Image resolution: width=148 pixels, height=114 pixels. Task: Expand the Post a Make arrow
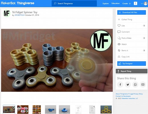pos(144,38)
